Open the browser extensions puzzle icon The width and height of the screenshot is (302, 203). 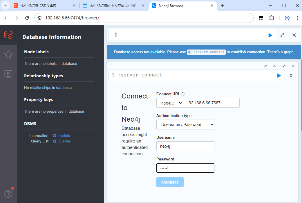272,18
